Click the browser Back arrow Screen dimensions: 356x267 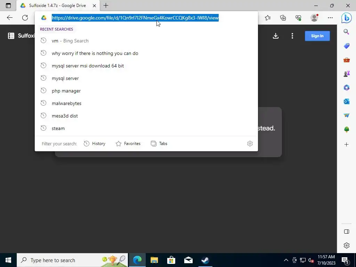tap(9, 18)
